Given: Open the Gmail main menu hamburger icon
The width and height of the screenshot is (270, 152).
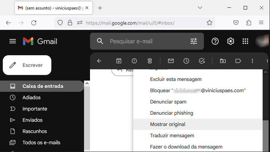Looking at the screenshot, I should pos(13,41).
